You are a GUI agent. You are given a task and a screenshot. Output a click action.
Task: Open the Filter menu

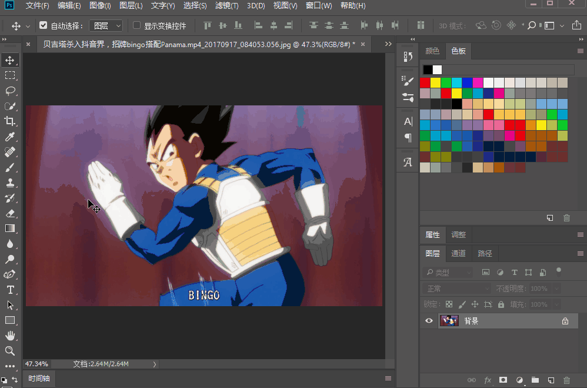point(226,6)
